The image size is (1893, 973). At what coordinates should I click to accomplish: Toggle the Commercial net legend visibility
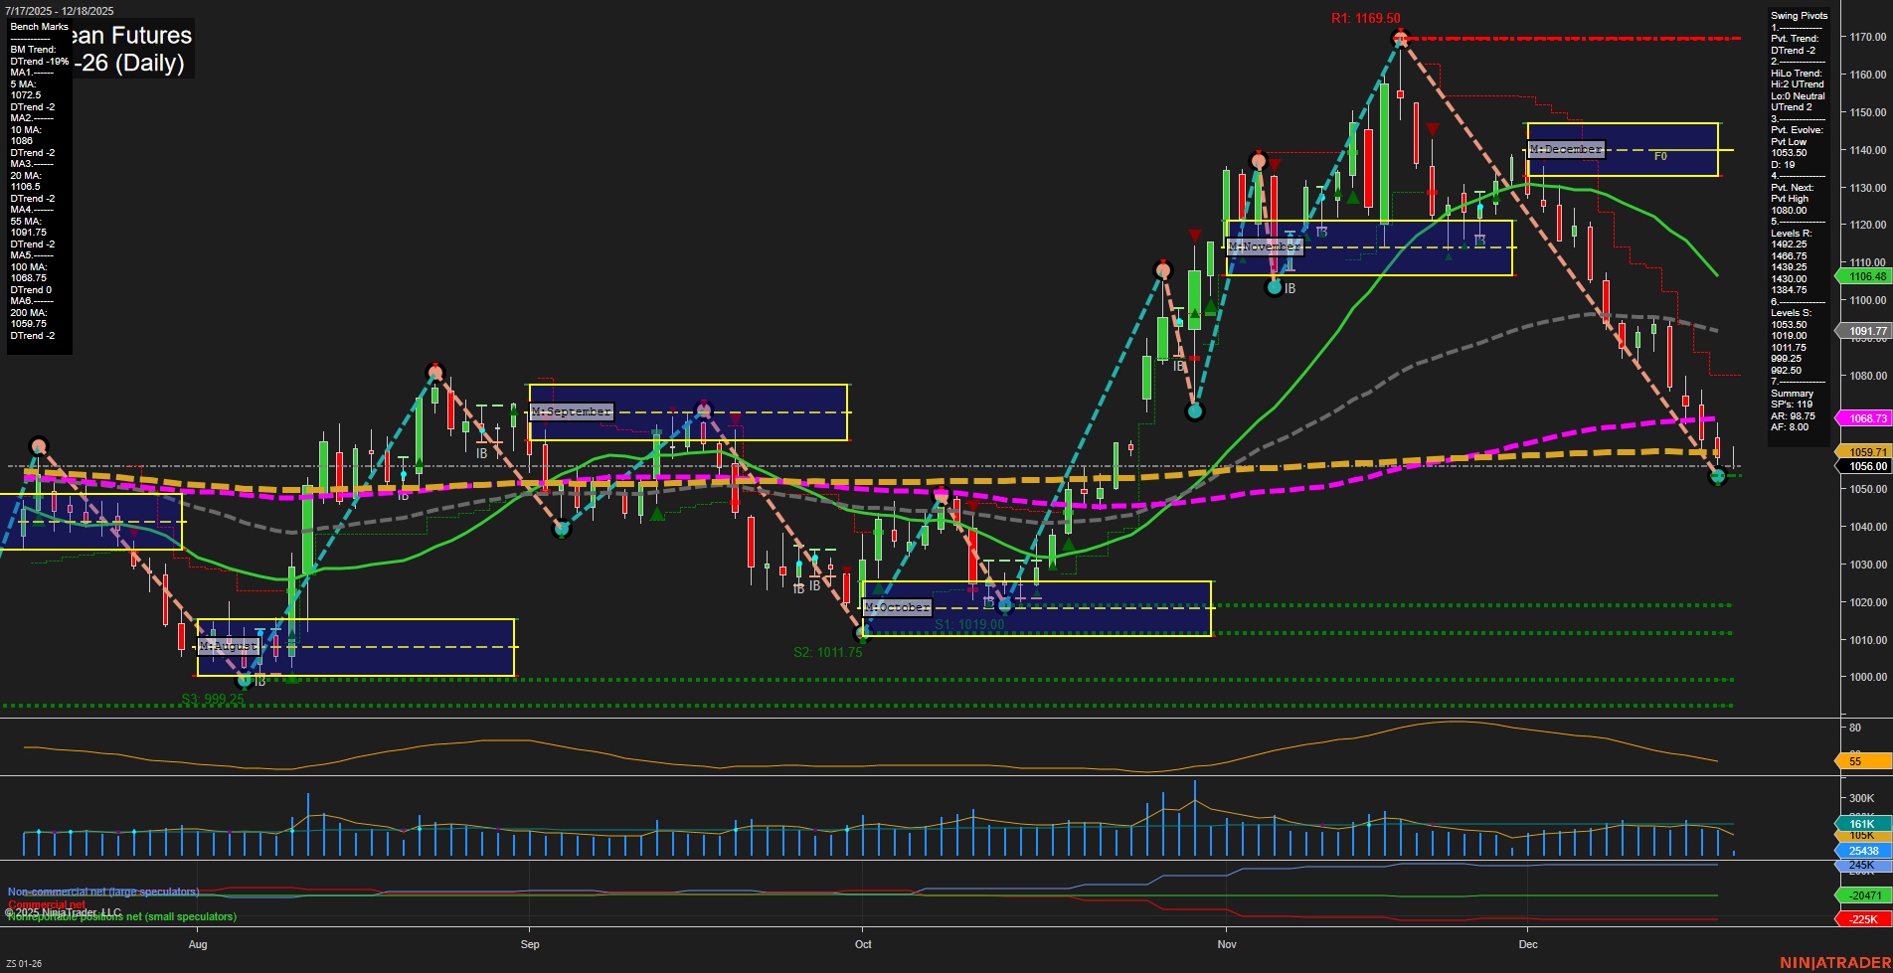[45, 904]
